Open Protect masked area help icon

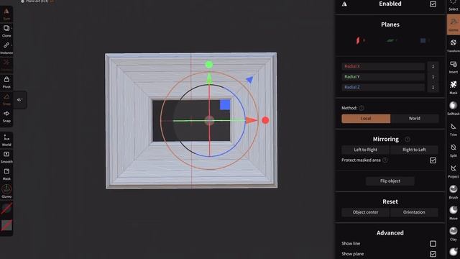coord(385,160)
